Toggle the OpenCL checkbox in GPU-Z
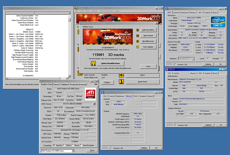This screenshot has width=230, height=155. (54, 145)
